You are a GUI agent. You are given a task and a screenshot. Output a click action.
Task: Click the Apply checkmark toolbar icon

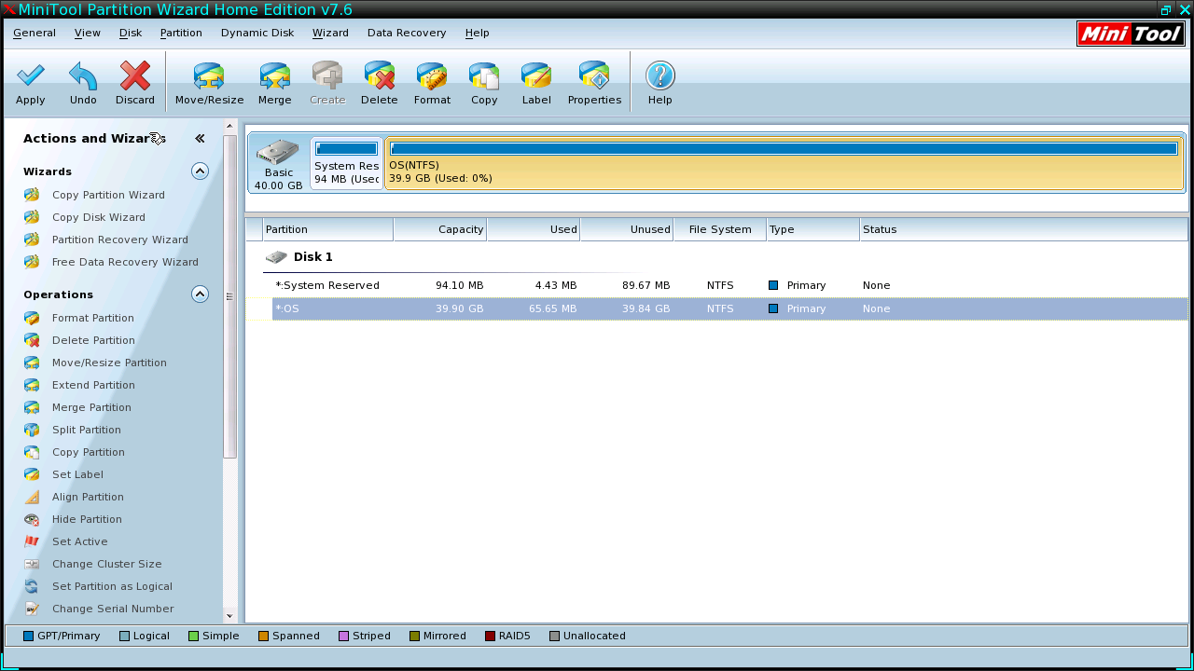click(31, 76)
